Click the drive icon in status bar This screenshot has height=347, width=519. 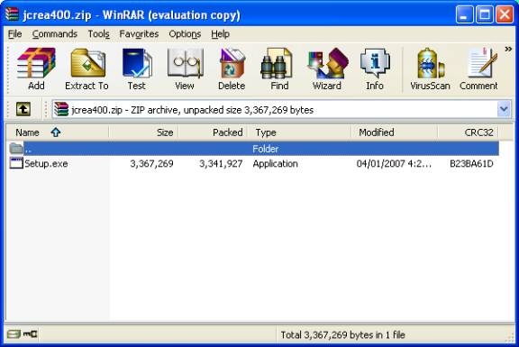tap(14, 334)
